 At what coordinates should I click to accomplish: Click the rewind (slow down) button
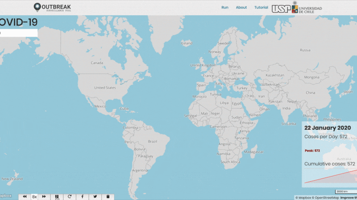25,196
